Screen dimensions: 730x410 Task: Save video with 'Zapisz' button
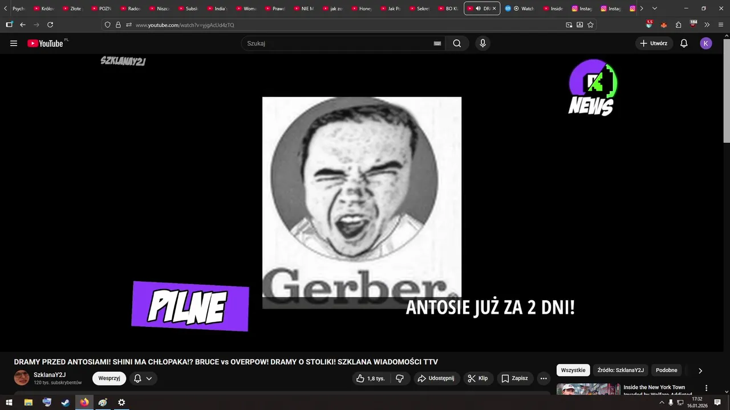point(514,378)
